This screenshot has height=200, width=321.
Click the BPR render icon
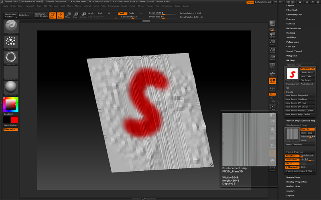pos(272,24)
